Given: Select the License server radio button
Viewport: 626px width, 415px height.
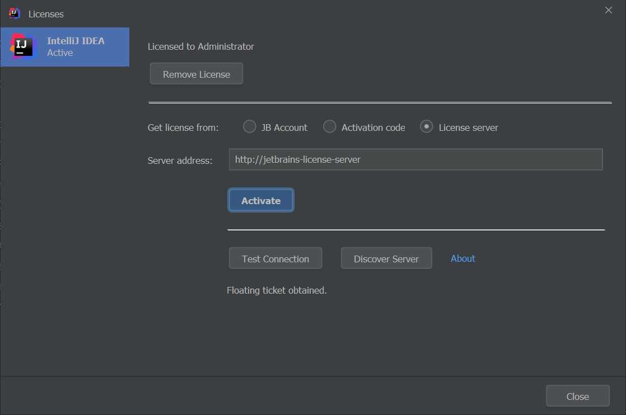Looking at the screenshot, I should coord(427,127).
